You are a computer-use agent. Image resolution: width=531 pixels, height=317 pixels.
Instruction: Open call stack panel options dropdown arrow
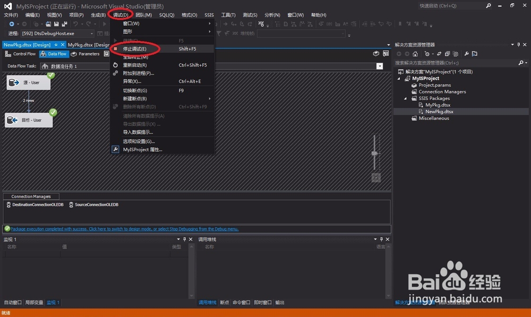pyautogui.click(x=375, y=239)
